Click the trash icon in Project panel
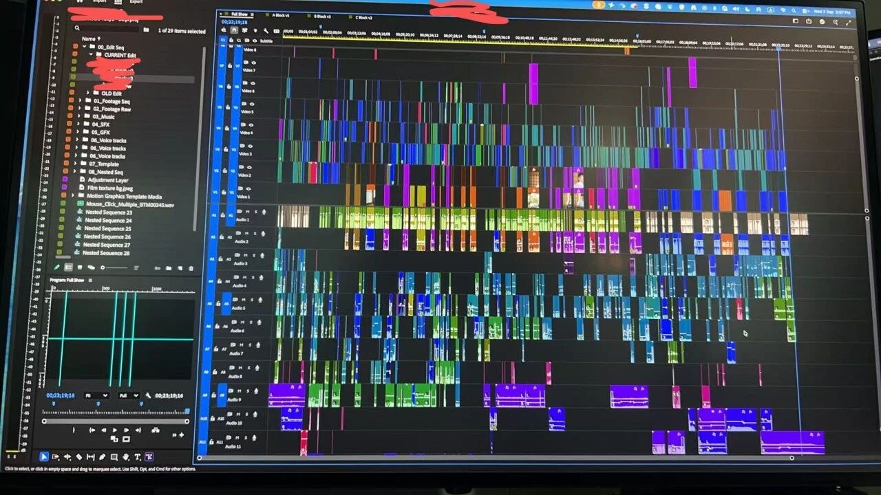881x495 pixels. click(x=191, y=268)
